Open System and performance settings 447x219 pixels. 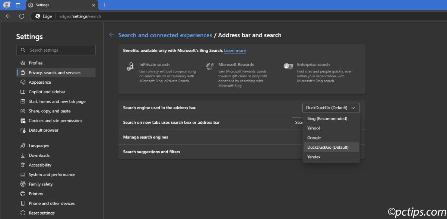pyautogui.click(x=56, y=175)
